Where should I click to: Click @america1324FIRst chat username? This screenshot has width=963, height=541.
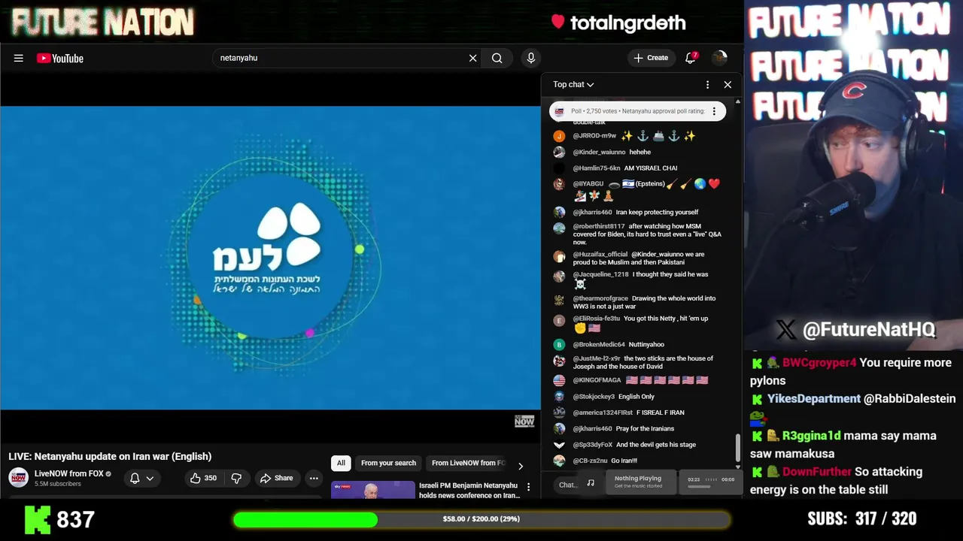pos(603,413)
